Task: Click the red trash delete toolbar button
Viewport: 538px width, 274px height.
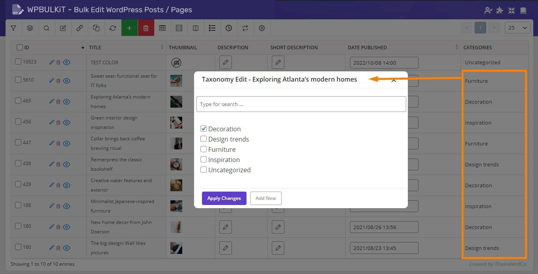Action: tap(146, 28)
